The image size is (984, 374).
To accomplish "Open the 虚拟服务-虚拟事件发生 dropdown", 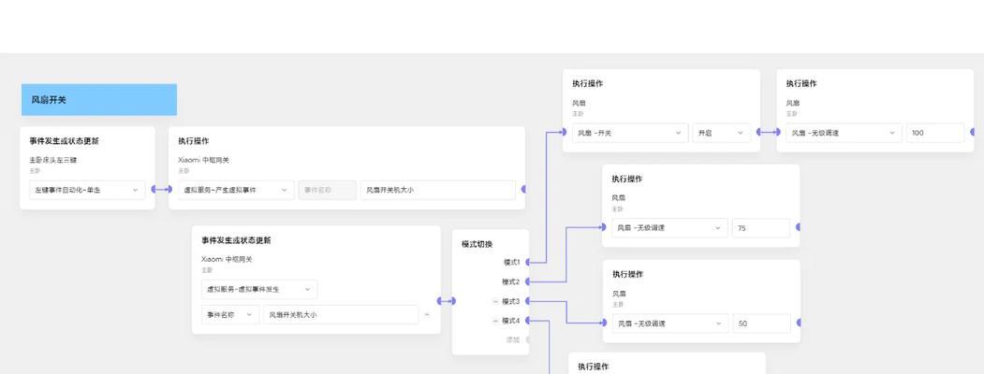I will (x=259, y=290).
